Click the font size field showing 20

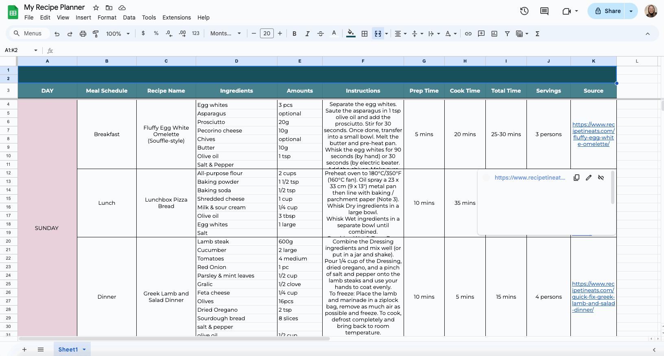tap(267, 33)
